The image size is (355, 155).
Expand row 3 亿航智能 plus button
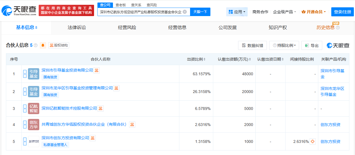point(25,108)
